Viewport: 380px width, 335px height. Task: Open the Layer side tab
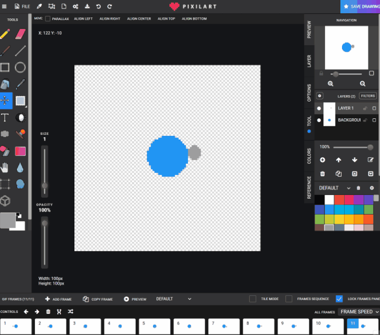[x=309, y=61]
